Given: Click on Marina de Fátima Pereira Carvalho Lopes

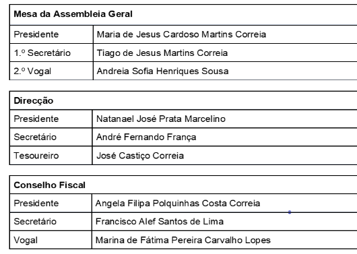Looking at the screenshot, I should click(183, 240).
